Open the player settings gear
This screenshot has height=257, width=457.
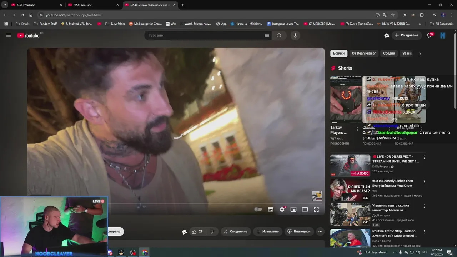coord(282,210)
